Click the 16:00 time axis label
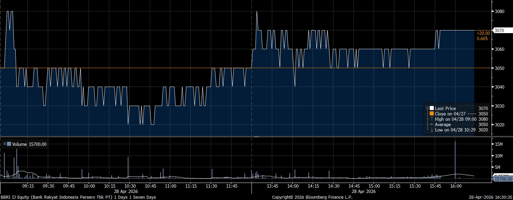513x200 pixels. point(456,186)
